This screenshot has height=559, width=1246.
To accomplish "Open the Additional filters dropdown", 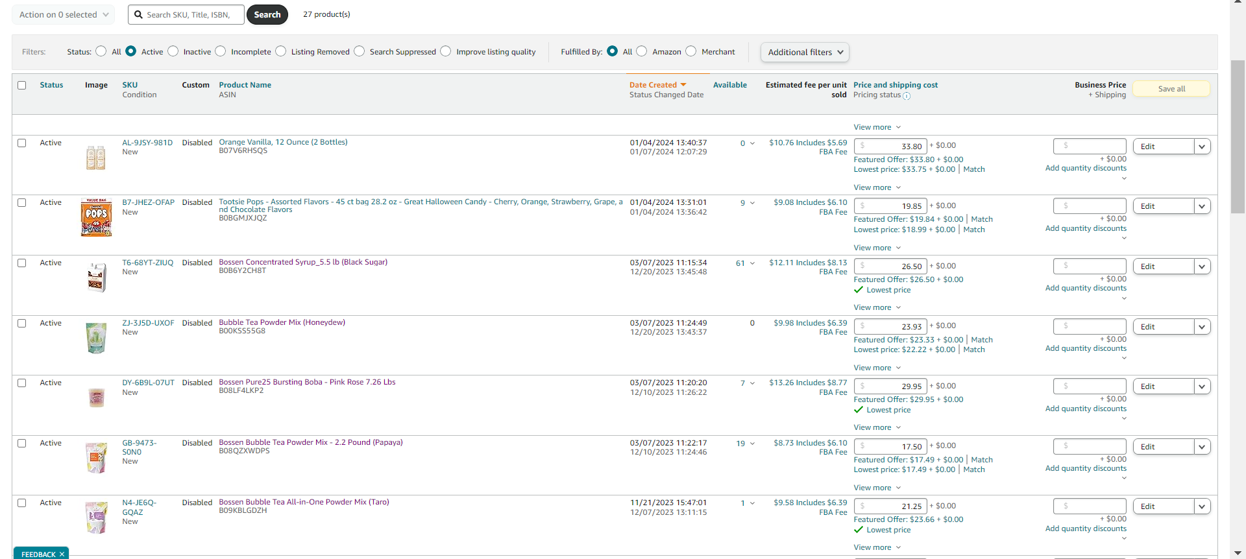I will point(805,52).
